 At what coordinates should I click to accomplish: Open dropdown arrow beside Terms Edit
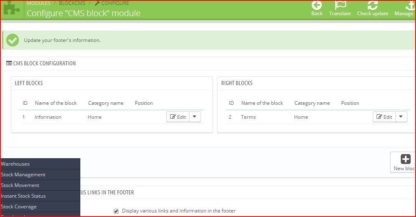(x=401, y=117)
